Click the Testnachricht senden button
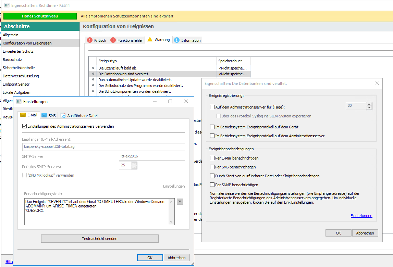Image resolution: width=393 pixels, height=267 pixels. click(100, 239)
